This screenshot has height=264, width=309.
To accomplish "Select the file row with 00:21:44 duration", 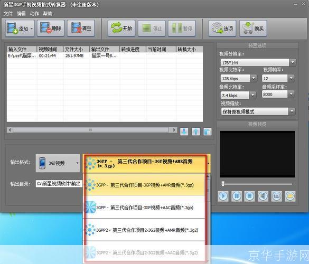I will [105, 56].
